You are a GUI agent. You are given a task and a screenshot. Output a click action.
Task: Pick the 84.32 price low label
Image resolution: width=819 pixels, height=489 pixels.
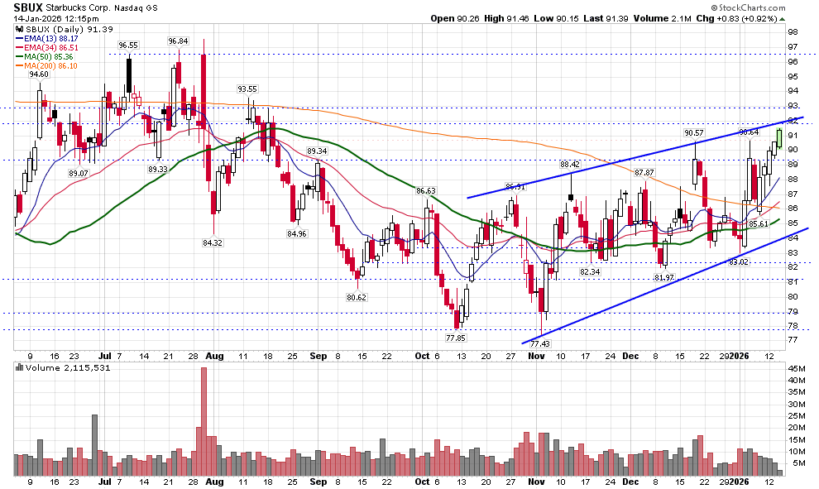pyautogui.click(x=213, y=243)
